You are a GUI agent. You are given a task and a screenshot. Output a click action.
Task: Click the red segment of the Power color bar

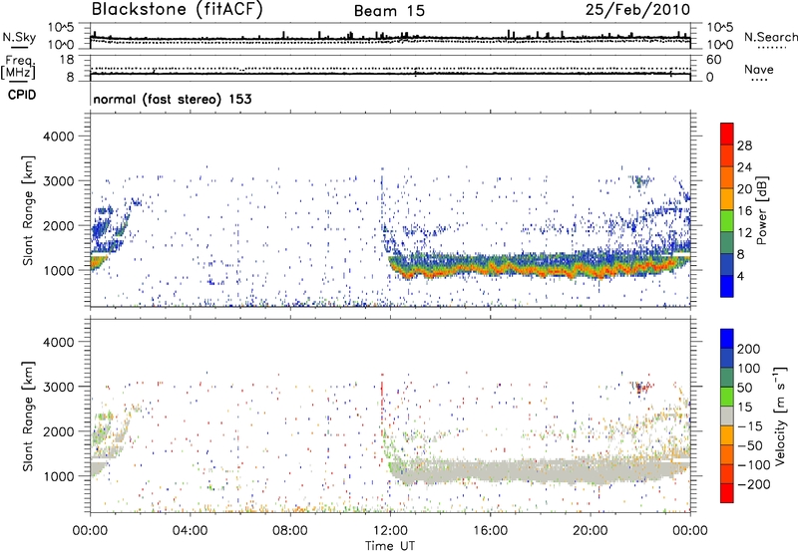point(727,135)
